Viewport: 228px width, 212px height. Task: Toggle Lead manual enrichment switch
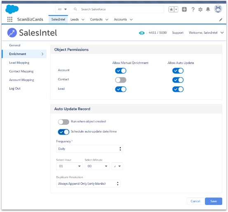[121, 89]
